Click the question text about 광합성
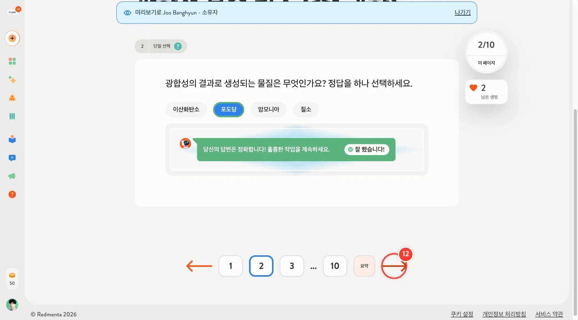 (289, 84)
